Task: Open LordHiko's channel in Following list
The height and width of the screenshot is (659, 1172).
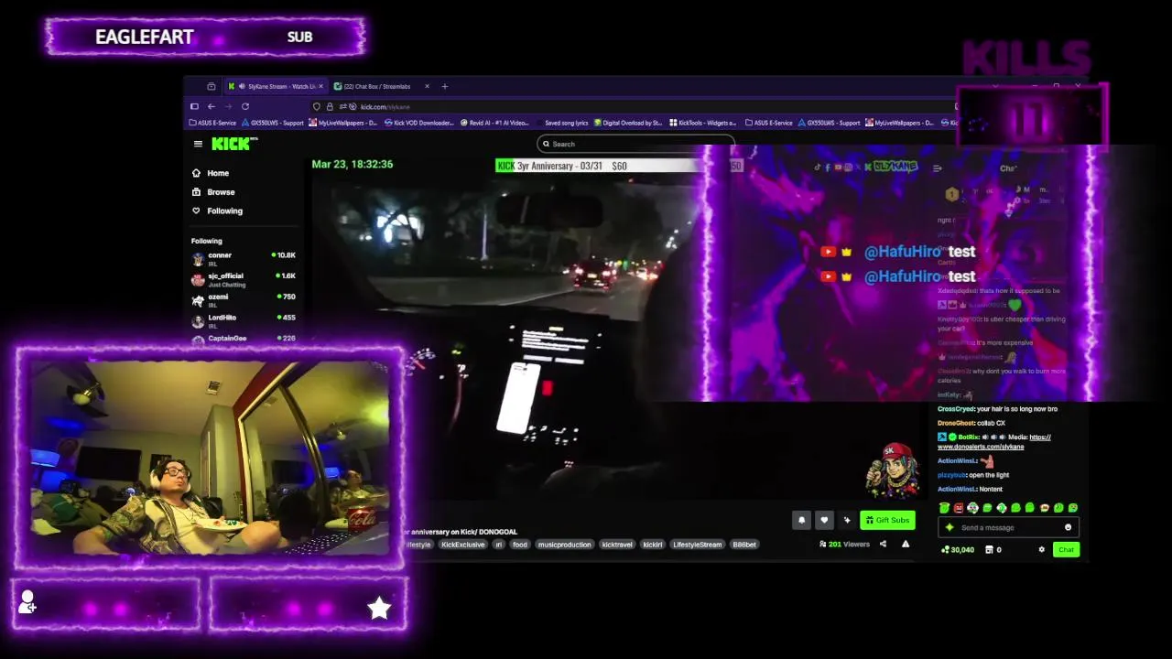Action: pos(244,320)
